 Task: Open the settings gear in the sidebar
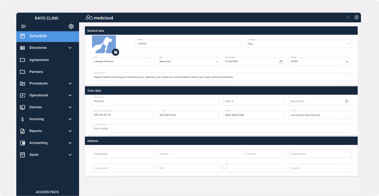pos(71,26)
